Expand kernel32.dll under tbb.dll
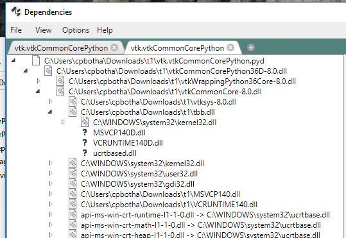Screen dimensions: 346x238 click(63, 122)
